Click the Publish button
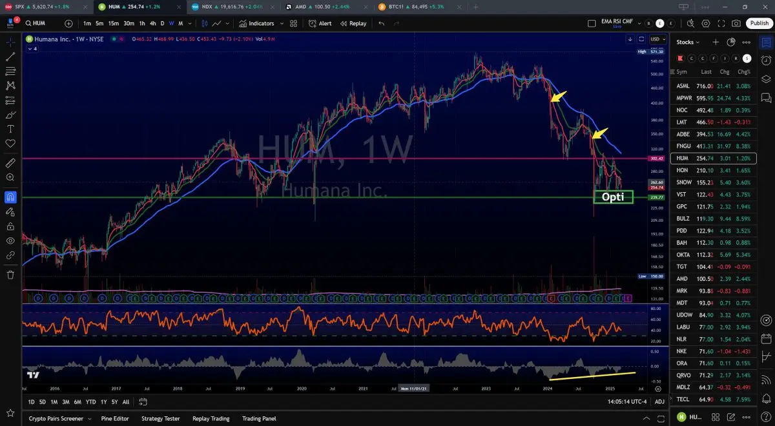The width and height of the screenshot is (775, 426). [759, 23]
